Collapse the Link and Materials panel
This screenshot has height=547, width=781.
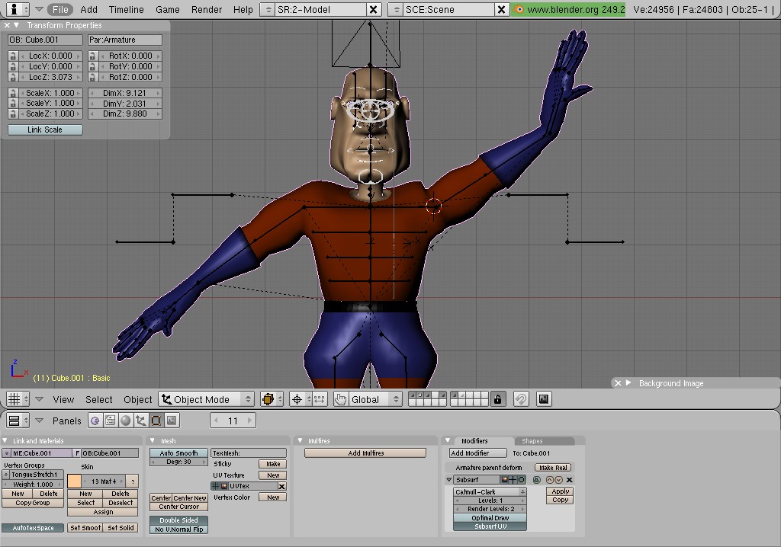coord(5,440)
